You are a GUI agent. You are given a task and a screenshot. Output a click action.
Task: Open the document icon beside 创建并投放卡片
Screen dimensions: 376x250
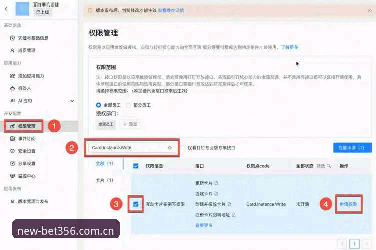click(229, 204)
